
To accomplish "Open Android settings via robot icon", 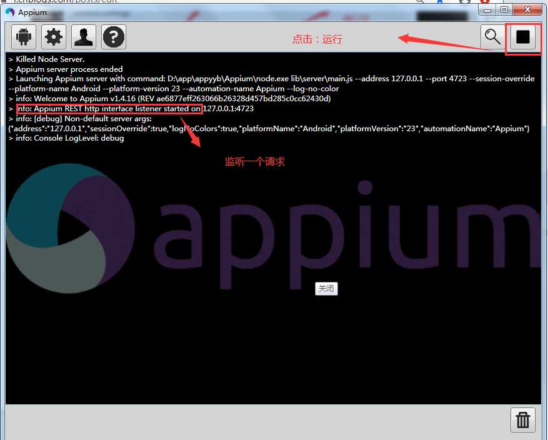I will pos(24,37).
